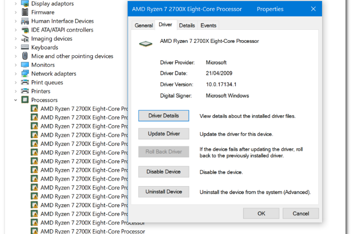Click the Human Interface Devices icon
The width and height of the screenshot is (351, 234).
click(25, 21)
